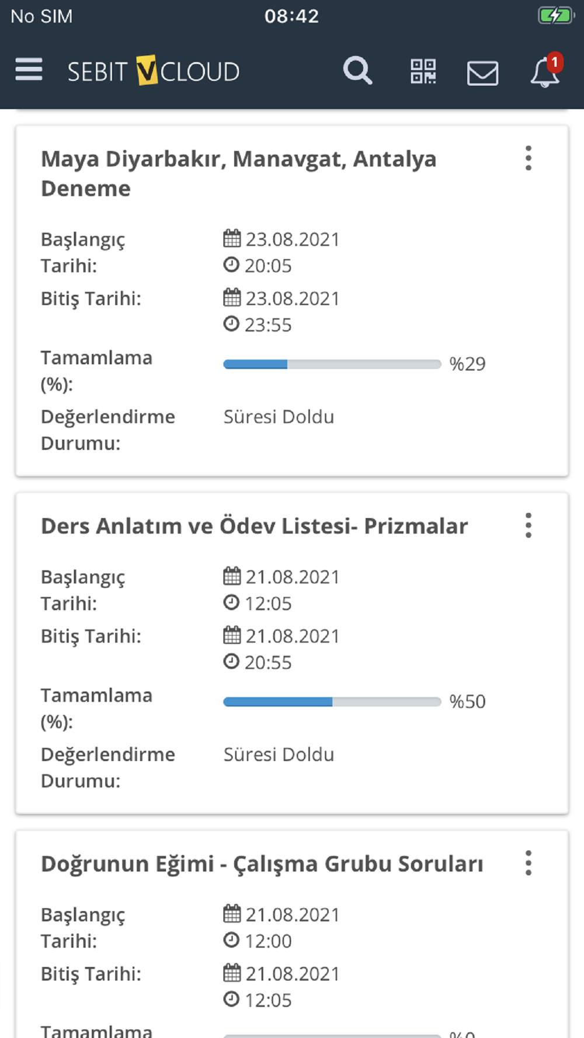Click the clock icon next to 20:55
The height and width of the screenshot is (1038, 584).
click(x=231, y=661)
